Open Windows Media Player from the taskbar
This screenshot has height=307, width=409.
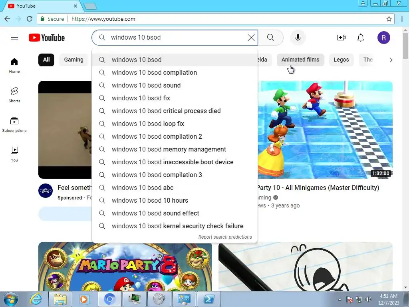tap(85, 299)
